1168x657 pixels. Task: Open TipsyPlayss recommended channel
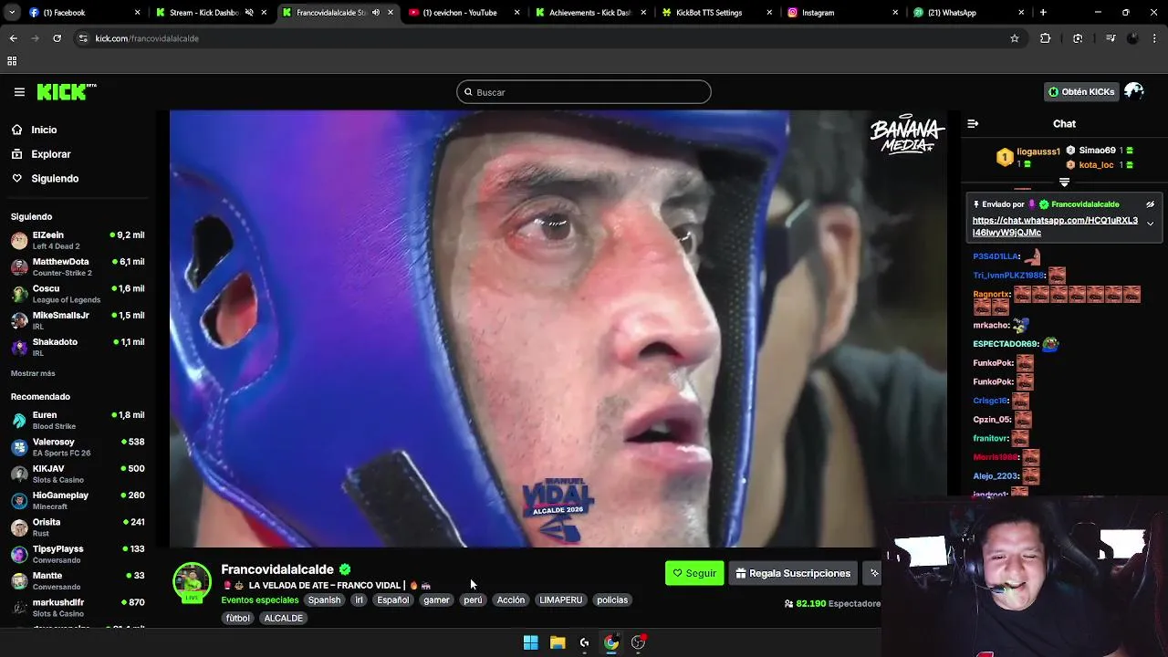78,554
